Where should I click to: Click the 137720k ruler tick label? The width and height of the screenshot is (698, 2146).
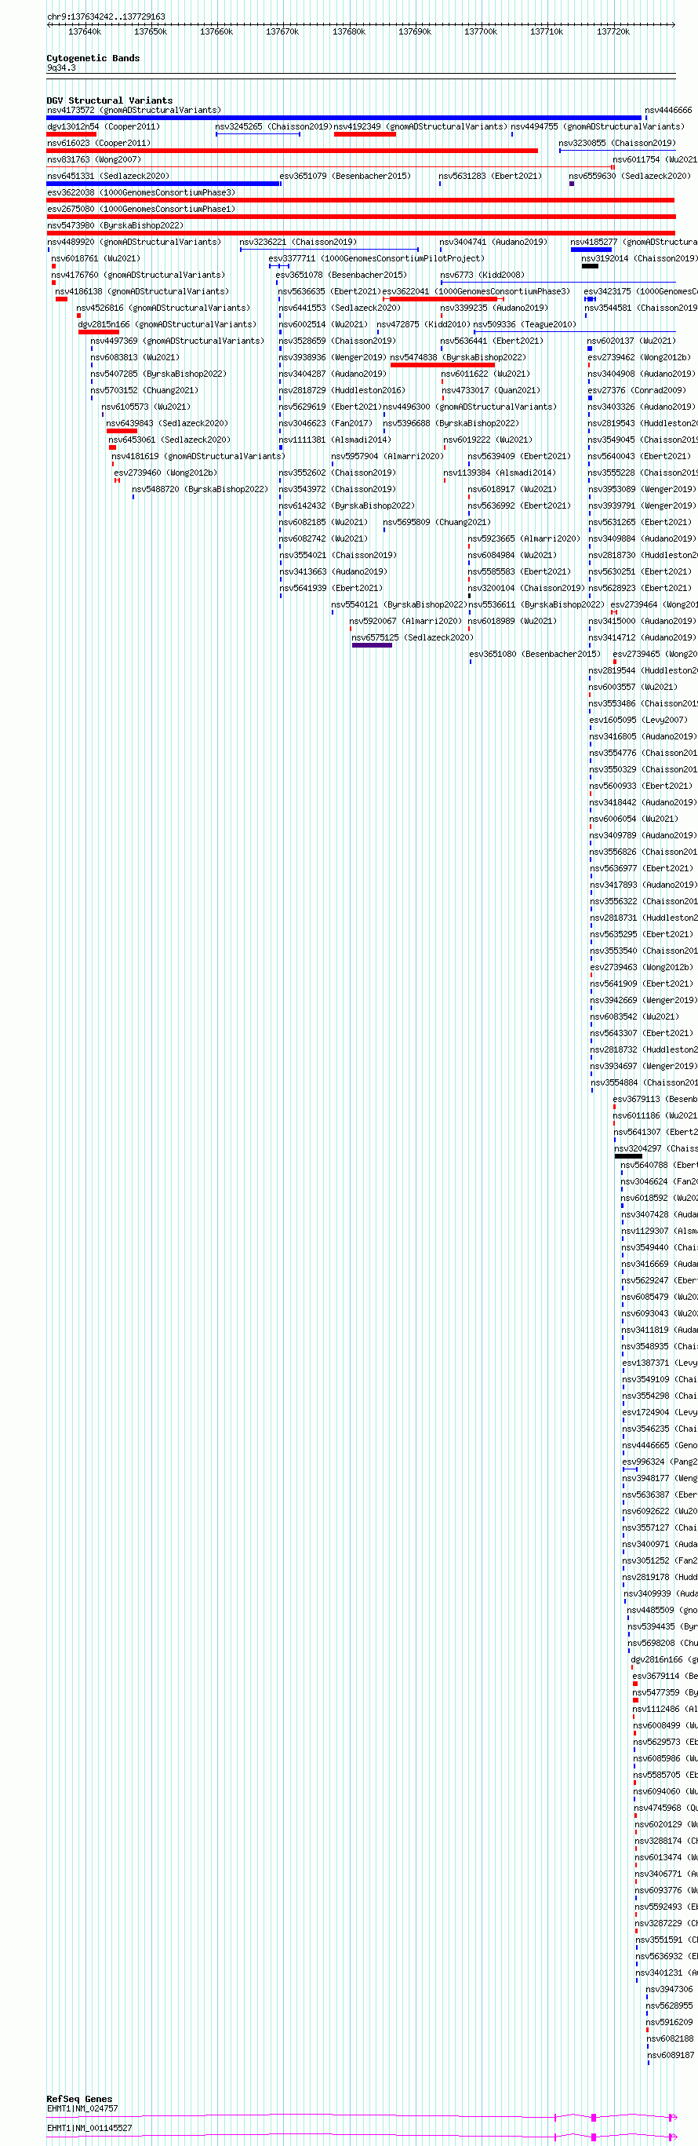pos(613,31)
